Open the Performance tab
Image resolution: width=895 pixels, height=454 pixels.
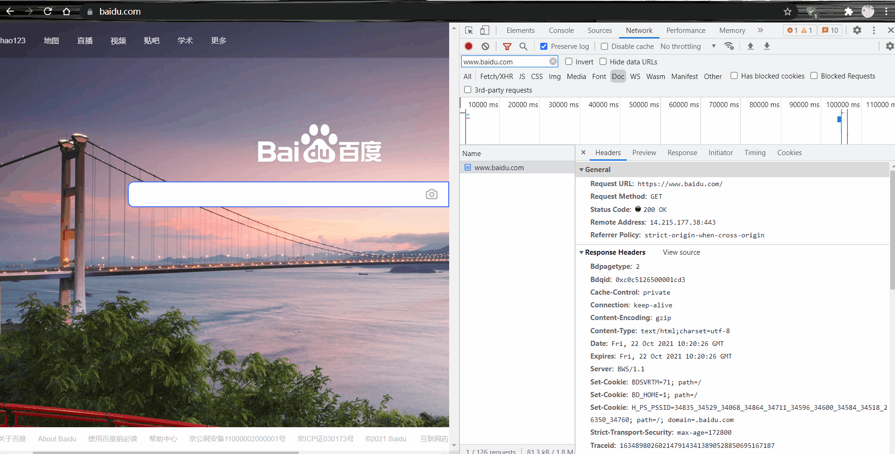pyautogui.click(x=686, y=31)
